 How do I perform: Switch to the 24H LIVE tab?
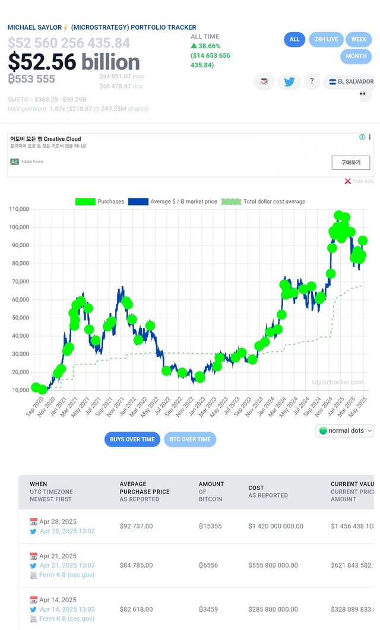(x=326, y=39)
